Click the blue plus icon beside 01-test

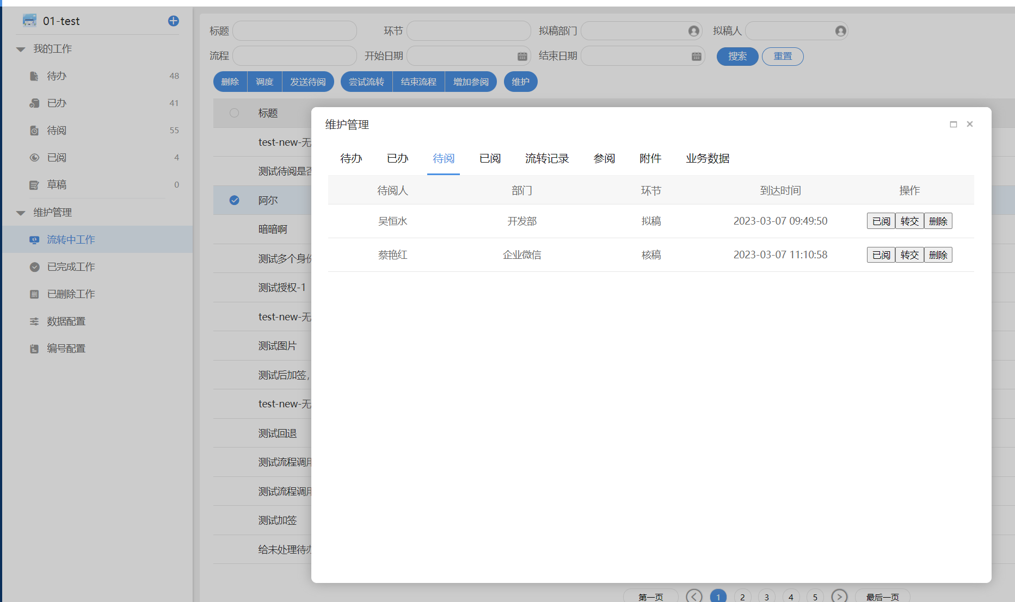pyautogui.click(x=174, y=21)
